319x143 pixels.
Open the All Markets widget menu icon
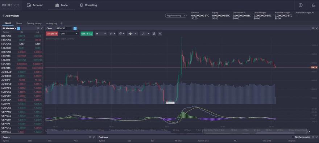click(x=38, y=29)
